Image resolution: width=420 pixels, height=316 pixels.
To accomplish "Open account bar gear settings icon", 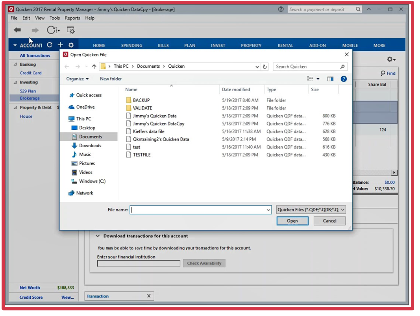I will coord(71,45).
